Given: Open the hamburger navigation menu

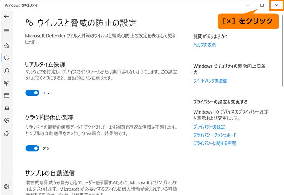Looking at the screenshot, I should tap(6, 30).
